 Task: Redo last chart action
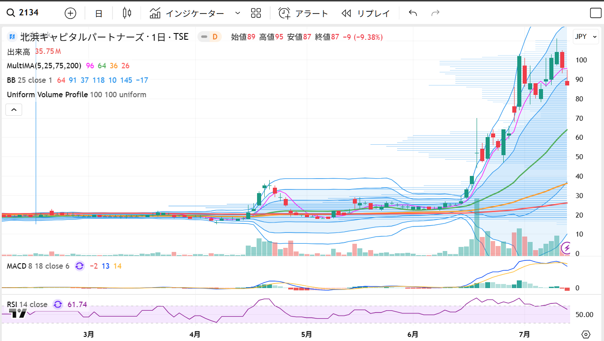pos(435,13)
